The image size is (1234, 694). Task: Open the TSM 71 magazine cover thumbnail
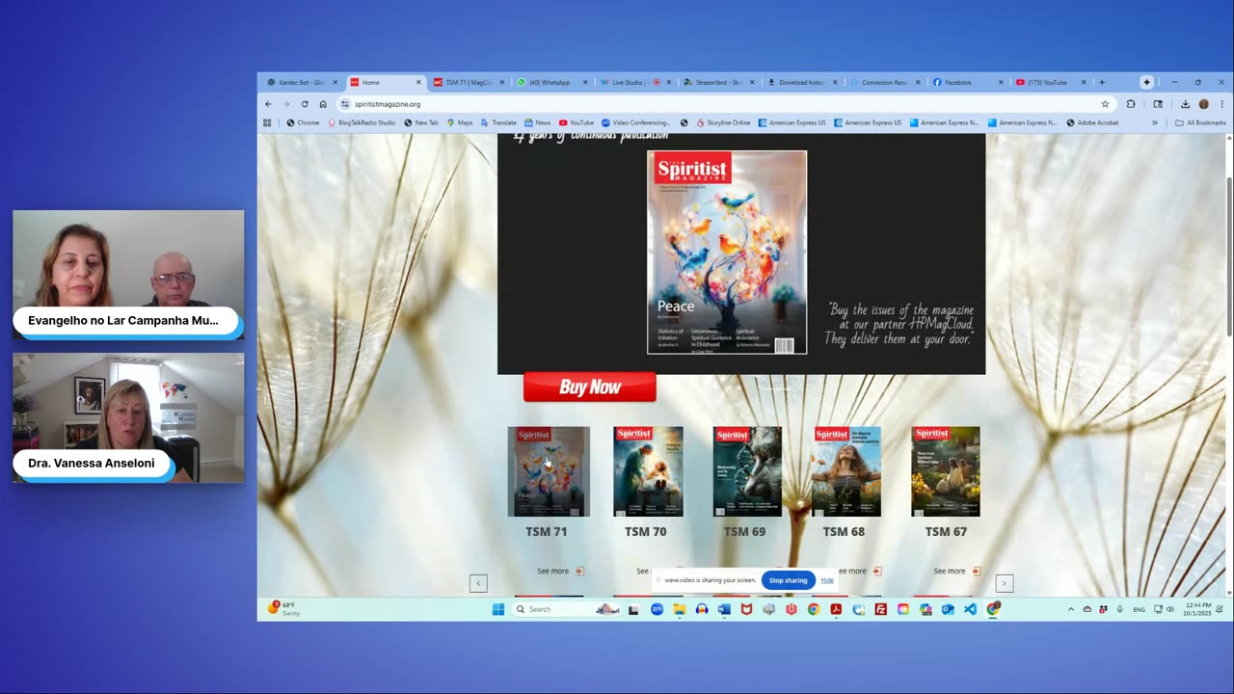[549, 471]
